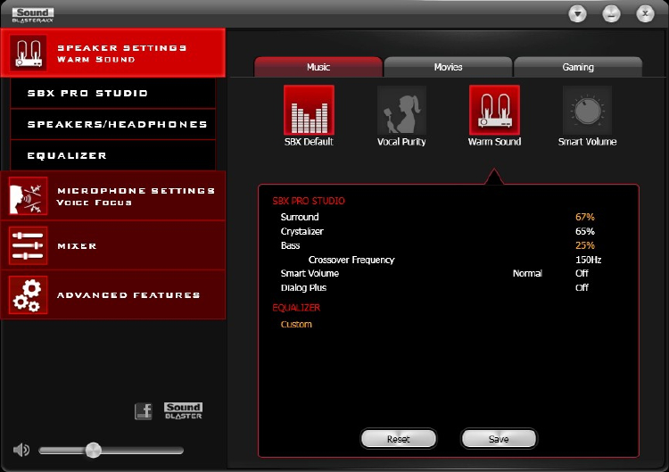Click the Crossover Frequency label
669x472 pixels.
coord(351,260)
